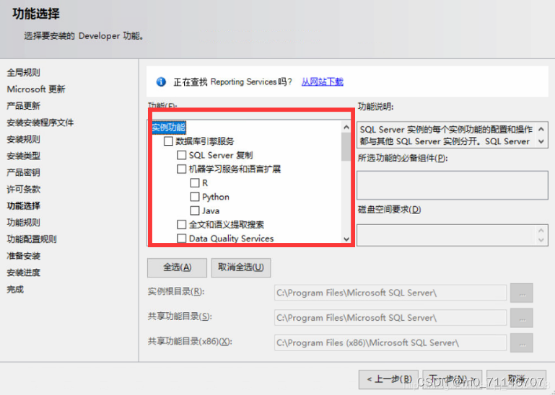Select the 全局规则 step in sidebar

(x=23, y=73)
